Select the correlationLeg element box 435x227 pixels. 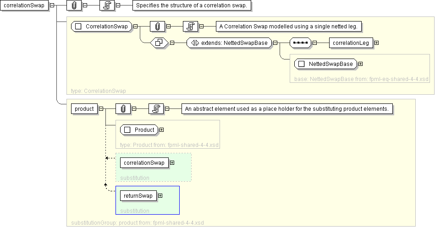pyautogui.click(x=351, y=43)
